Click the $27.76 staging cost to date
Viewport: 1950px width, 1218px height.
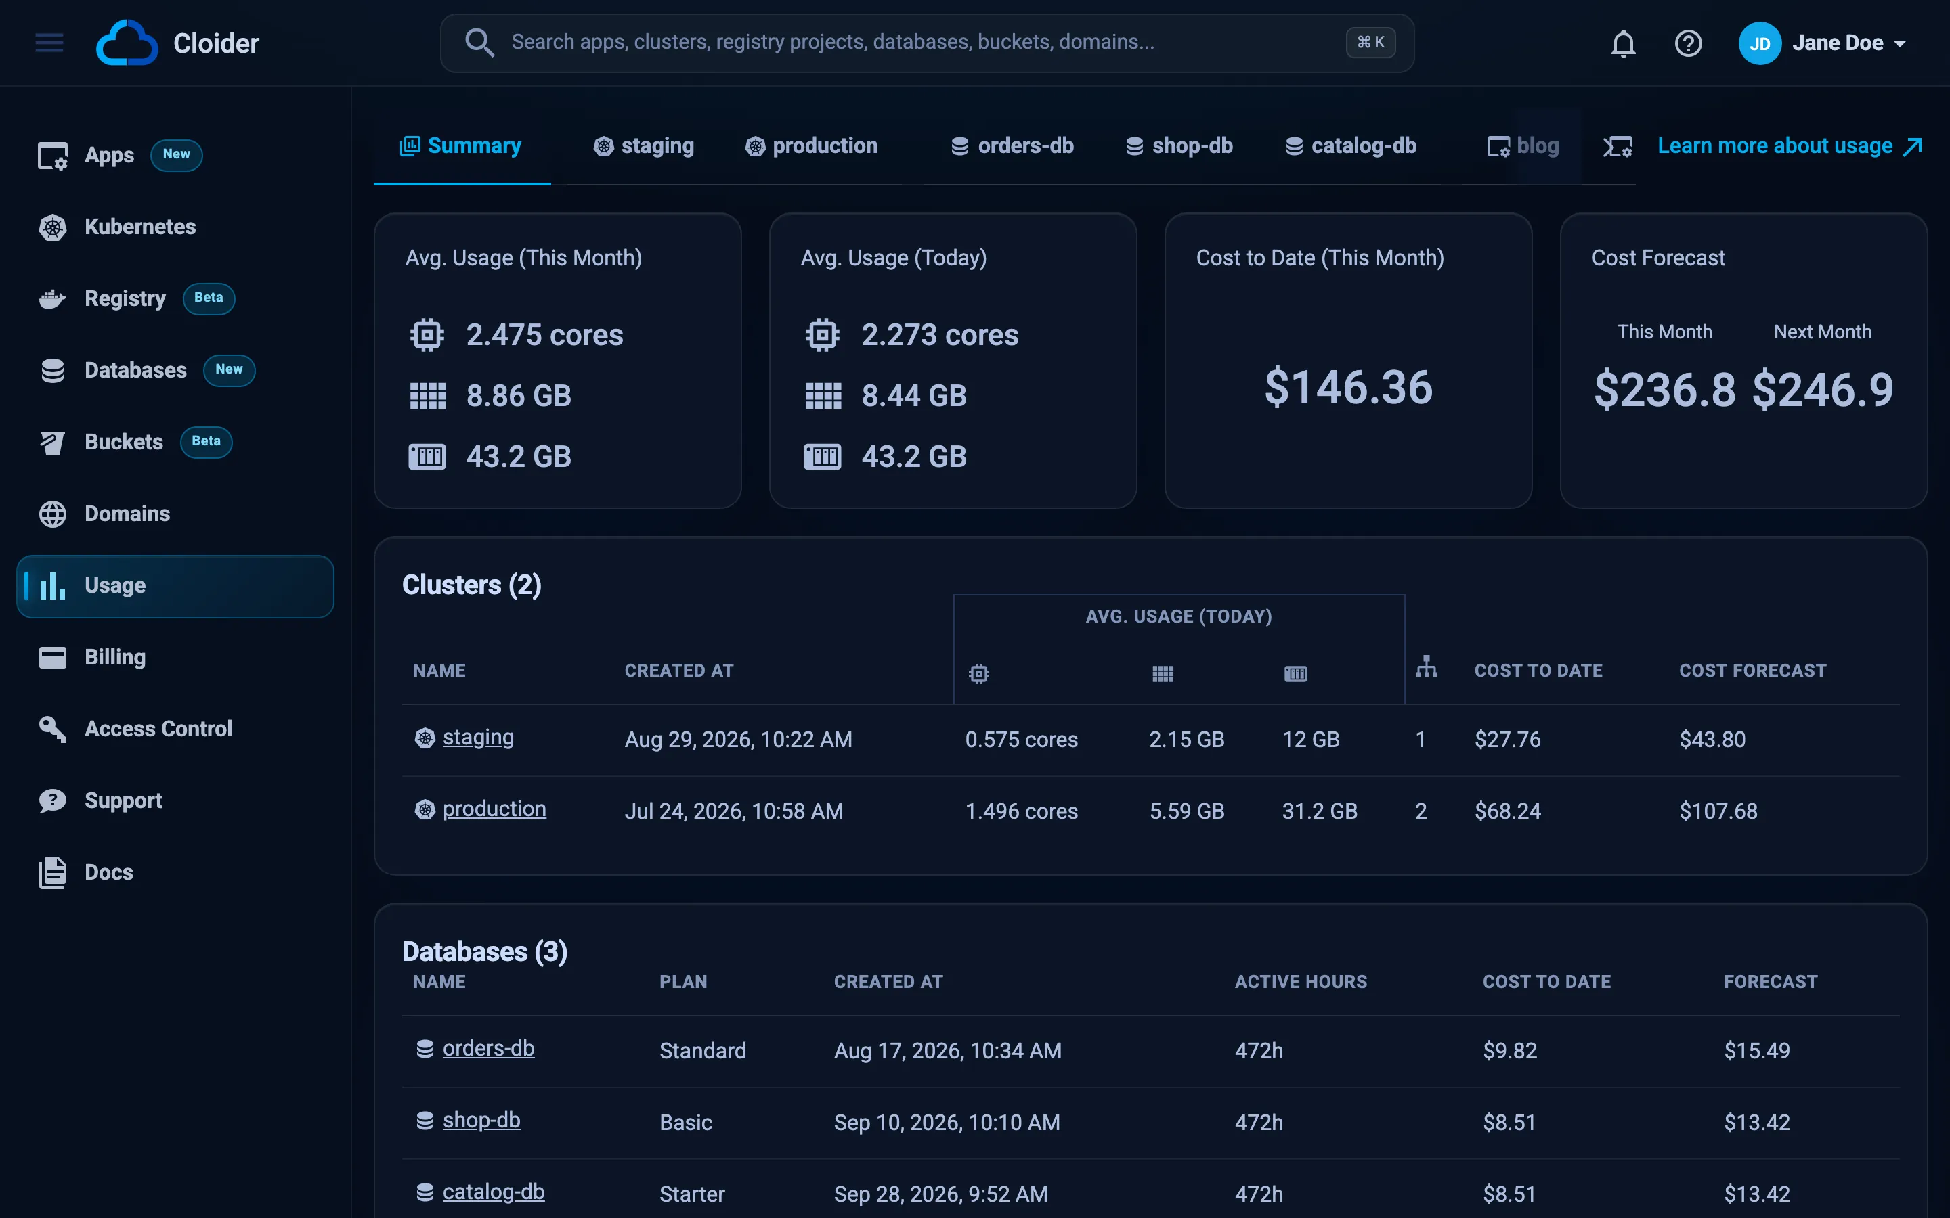coord(1508,740)
